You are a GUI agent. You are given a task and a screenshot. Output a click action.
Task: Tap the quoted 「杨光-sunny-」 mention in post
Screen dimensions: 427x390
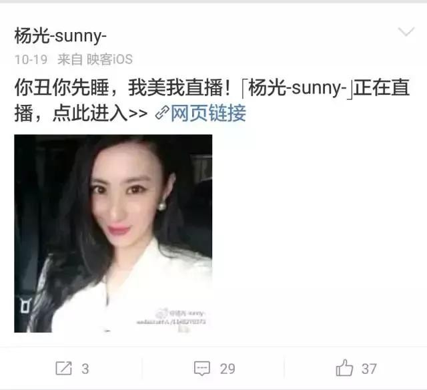298,88
